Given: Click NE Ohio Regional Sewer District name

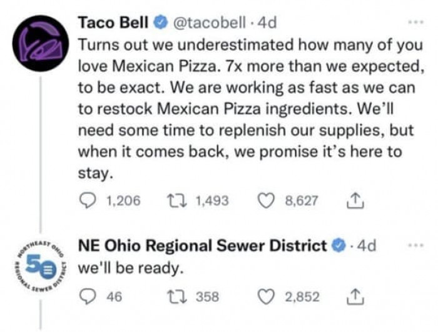Looking at the screenshot, I should 201,245.
